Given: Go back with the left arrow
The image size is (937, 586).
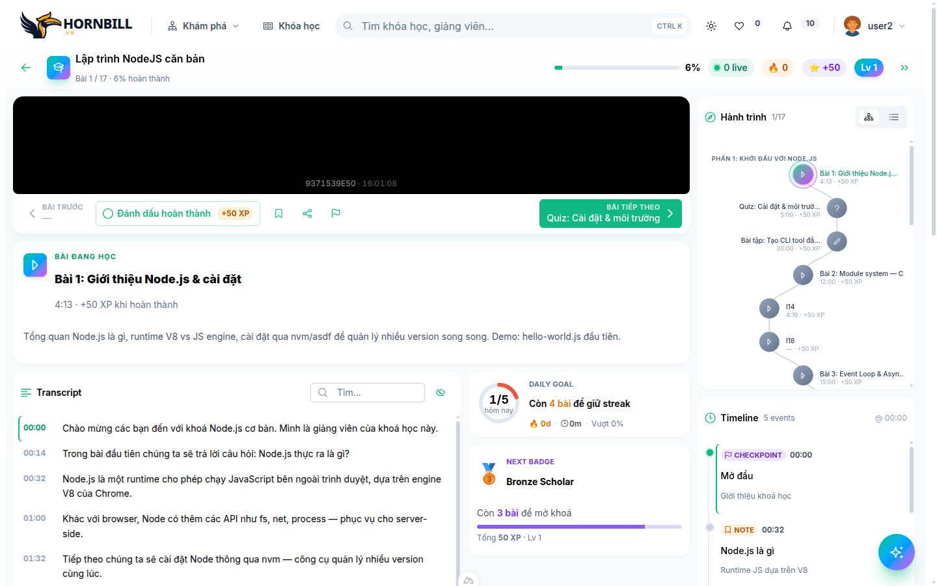Looking at the screenshot, I should [26, 68].
